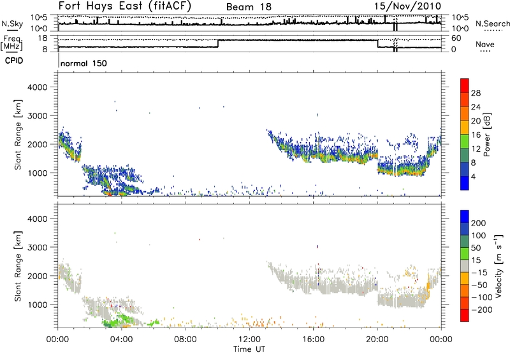Click the 'Nave' legend label
The image size is (510, 353).
pyautogui.click(x=485, y=44)
